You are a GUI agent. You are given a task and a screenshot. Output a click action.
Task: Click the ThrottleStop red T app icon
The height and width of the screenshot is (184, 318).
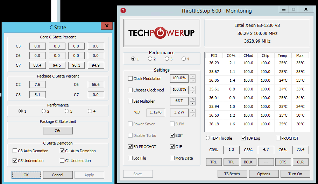click(x=123, y=10)
